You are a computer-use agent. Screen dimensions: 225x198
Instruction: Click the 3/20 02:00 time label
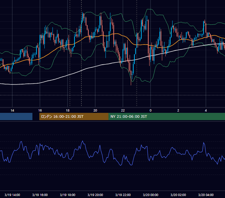pos(178,195)
